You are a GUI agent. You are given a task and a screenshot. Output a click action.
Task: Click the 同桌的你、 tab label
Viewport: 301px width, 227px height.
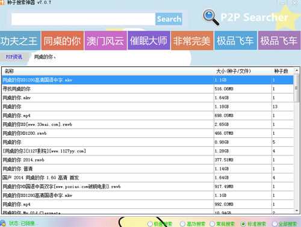pos(45,57)
